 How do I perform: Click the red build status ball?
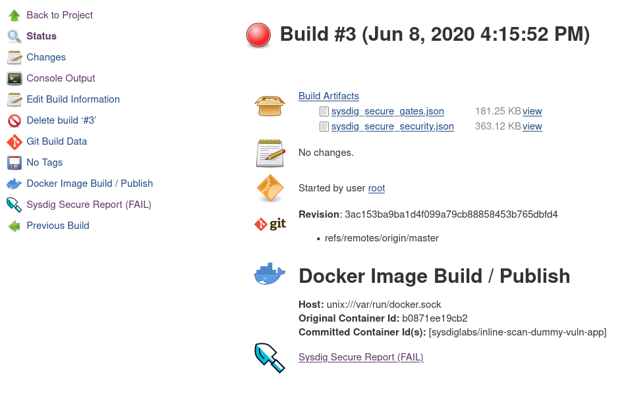point(258,35)
